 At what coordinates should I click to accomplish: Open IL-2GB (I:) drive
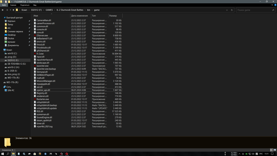(12, 71)
